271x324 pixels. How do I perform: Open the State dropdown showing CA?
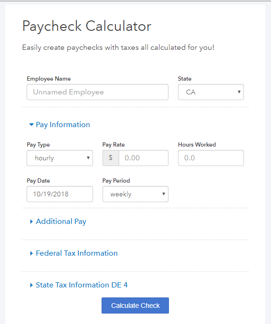pos(211,92)
